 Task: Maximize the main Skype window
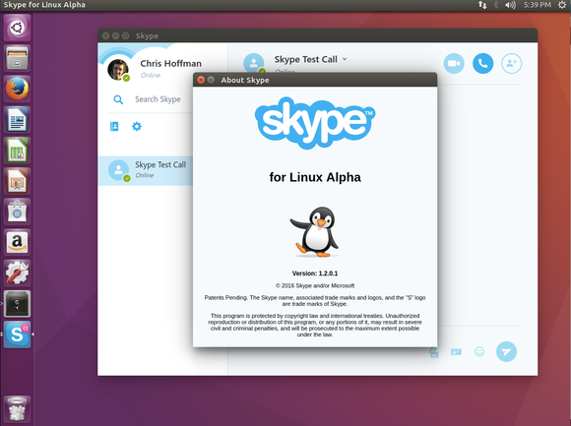[x=126, y=35]
